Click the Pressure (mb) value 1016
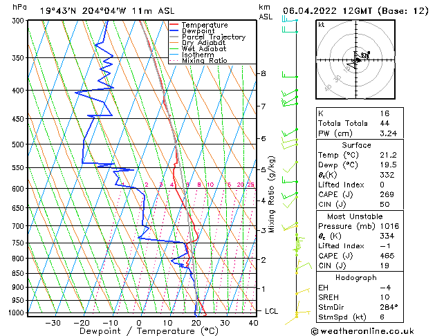 point(389,226)
